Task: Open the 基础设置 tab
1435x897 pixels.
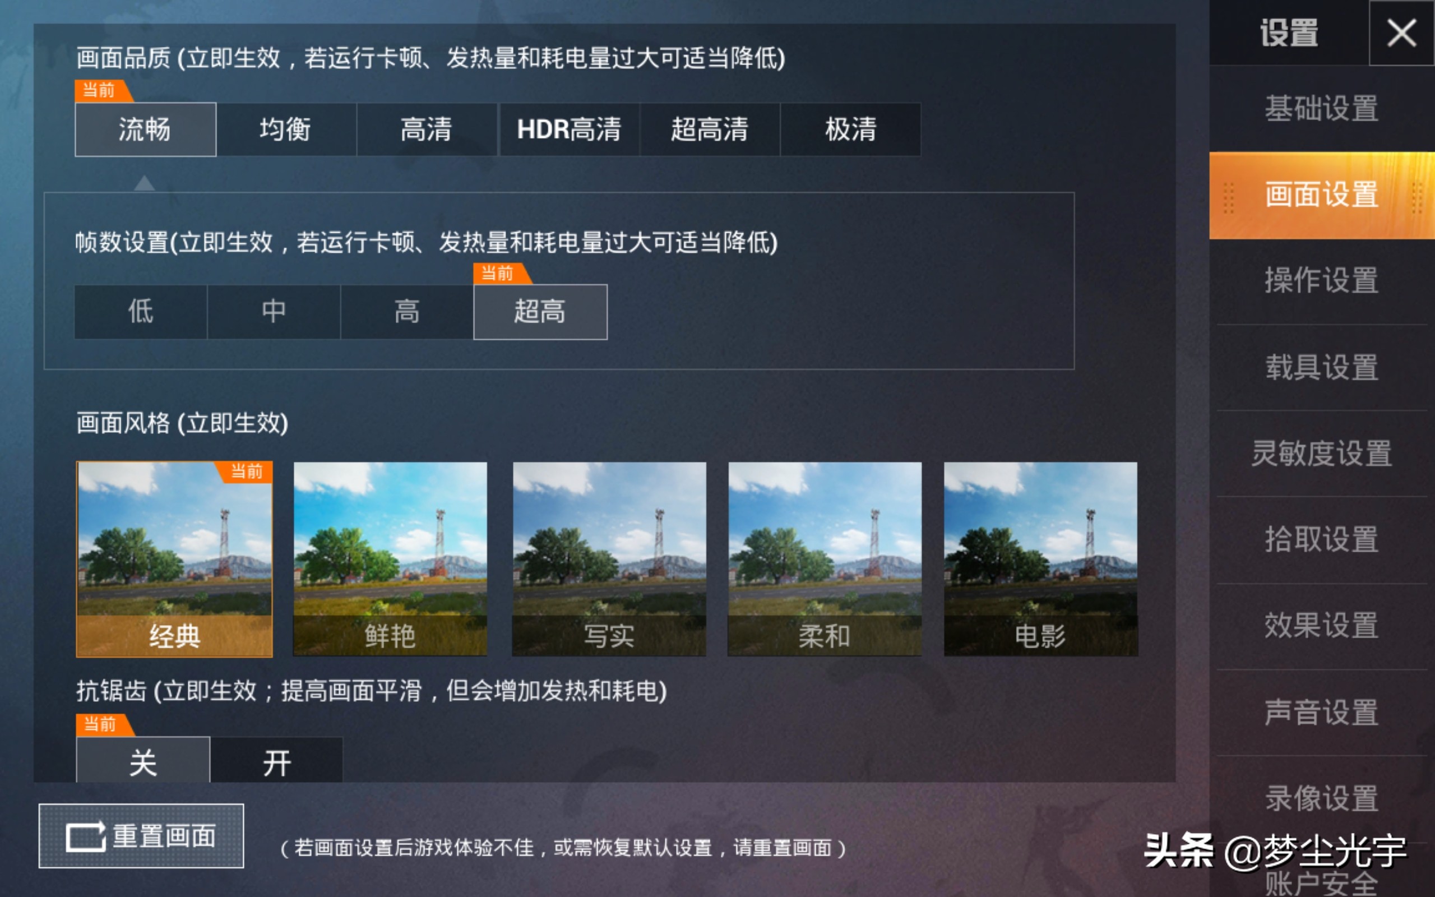Action: pyautogui.click(x=1322, y=109)
